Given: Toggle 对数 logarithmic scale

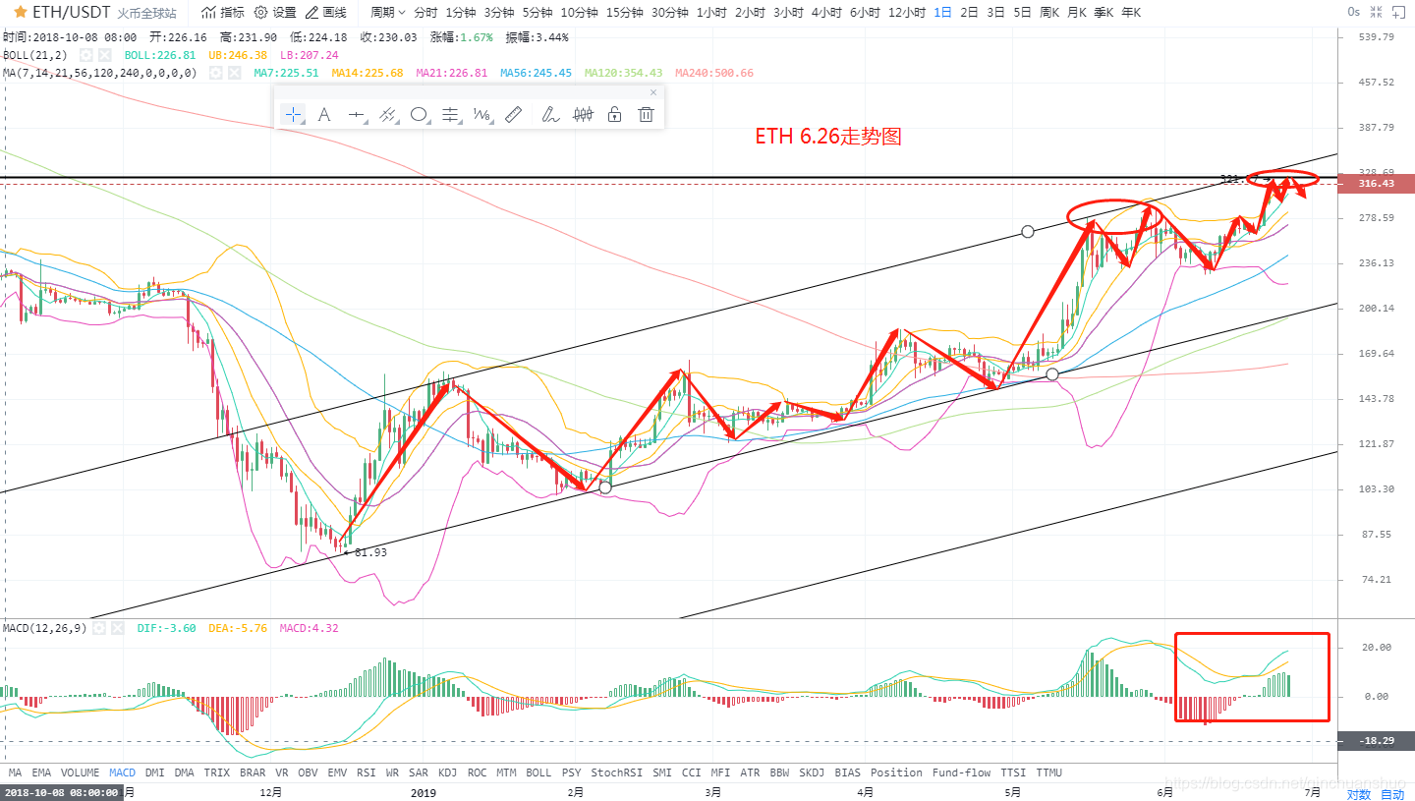Looking at the screenshot, I should tap(1358, 794).
